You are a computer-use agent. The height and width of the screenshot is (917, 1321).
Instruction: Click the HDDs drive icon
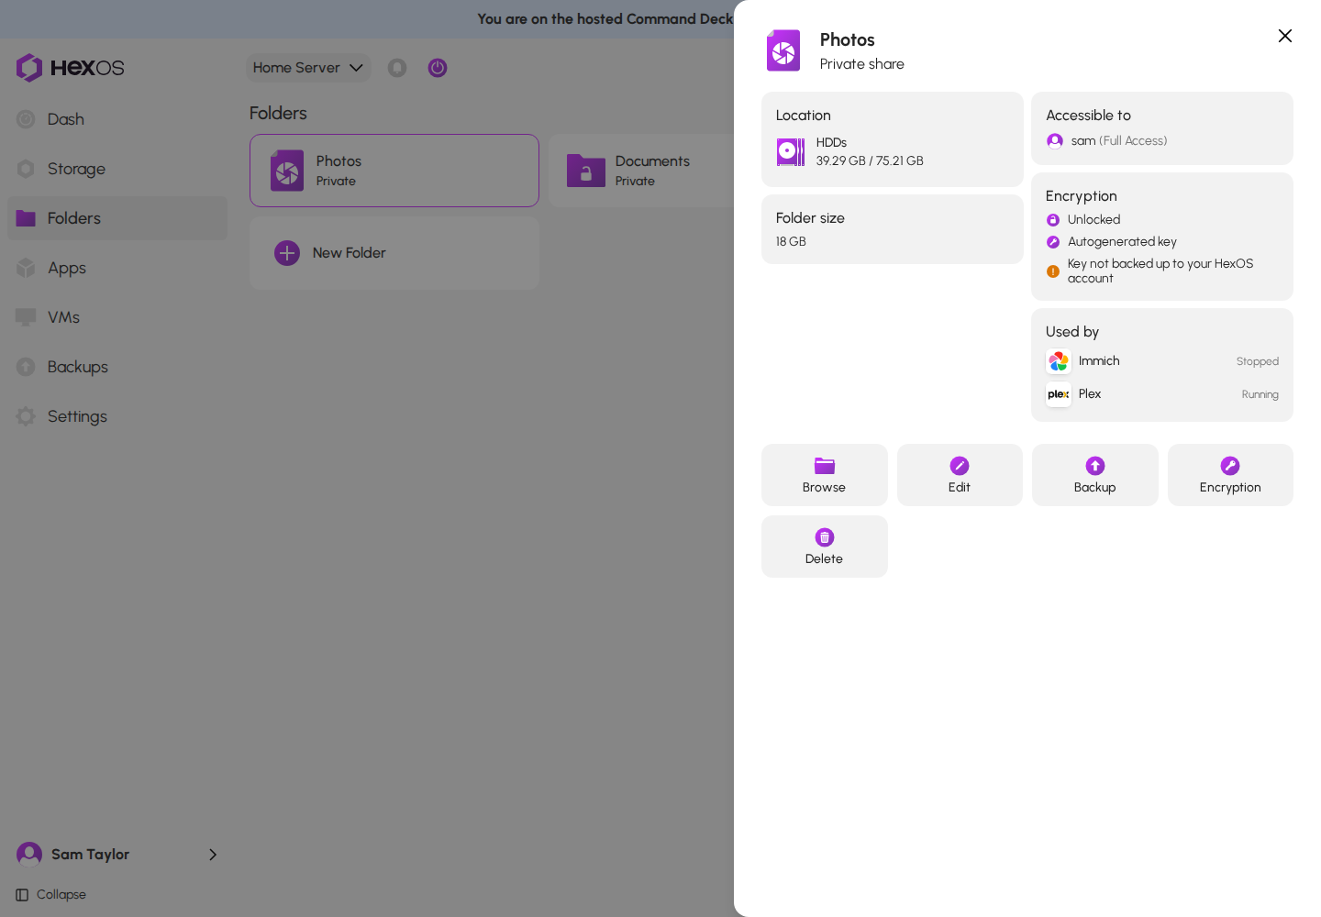791,151
